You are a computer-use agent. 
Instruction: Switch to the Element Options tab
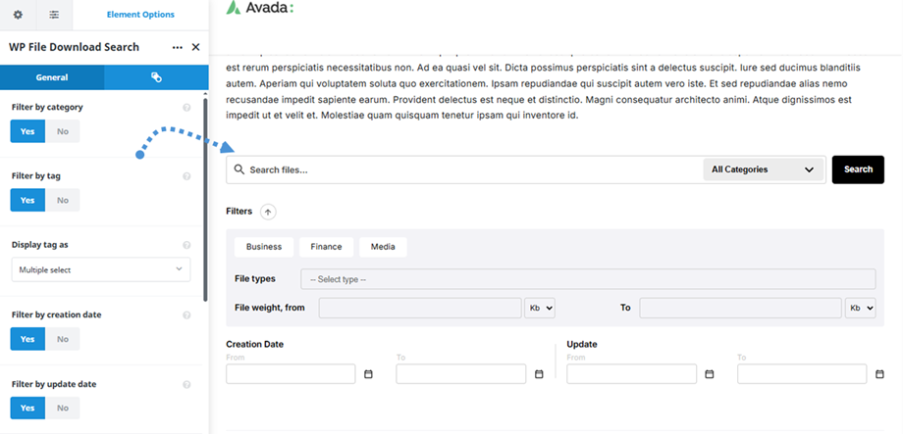pyautogui.click(x=140, y=15)
